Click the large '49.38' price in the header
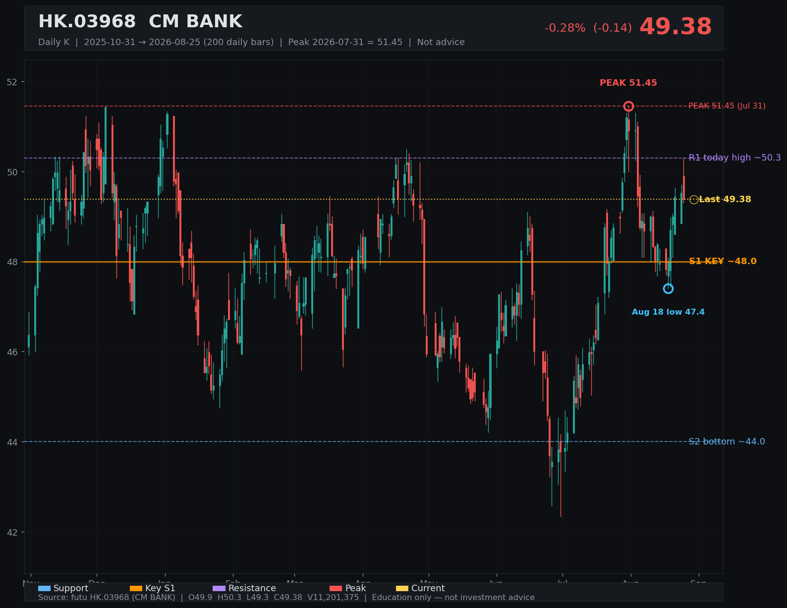The height and width of the screenshot is (608, 787). pyautogui.click(x=675, y=27)
